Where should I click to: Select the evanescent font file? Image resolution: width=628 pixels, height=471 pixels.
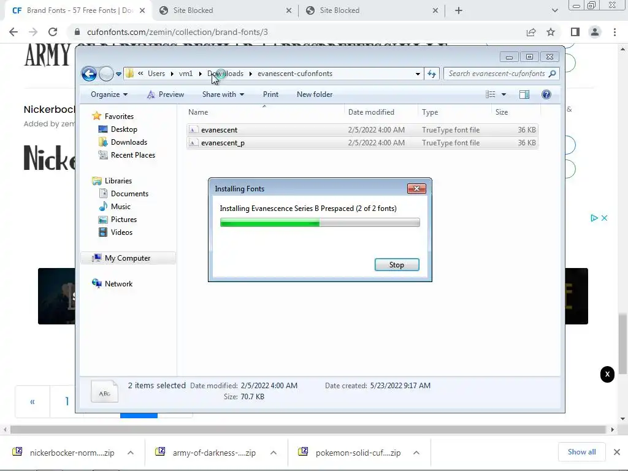(362, 130)
